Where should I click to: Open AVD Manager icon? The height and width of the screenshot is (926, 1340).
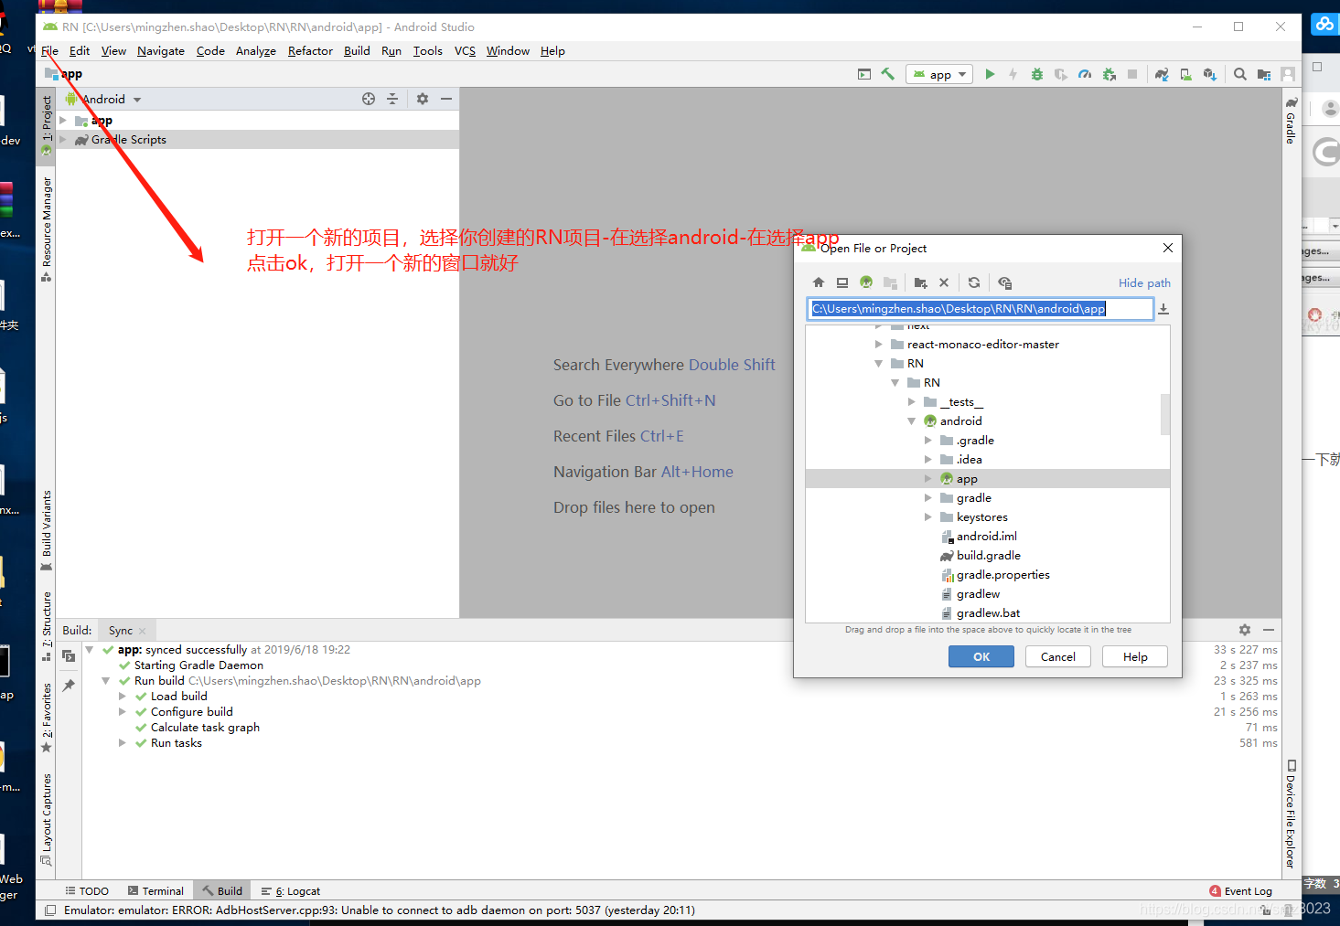pyautogui.click(x=1186, y=74)
